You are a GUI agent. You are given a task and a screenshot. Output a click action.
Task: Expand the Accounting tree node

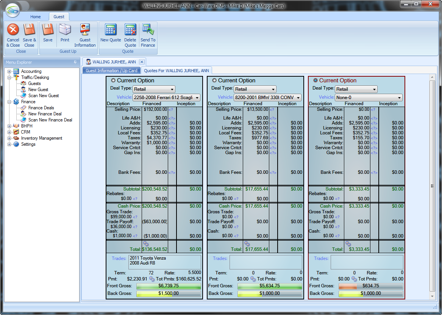(x=9, y=71)
